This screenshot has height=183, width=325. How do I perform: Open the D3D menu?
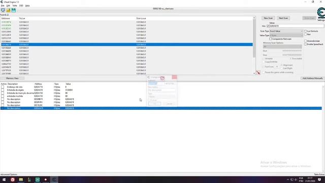(21, 6)
